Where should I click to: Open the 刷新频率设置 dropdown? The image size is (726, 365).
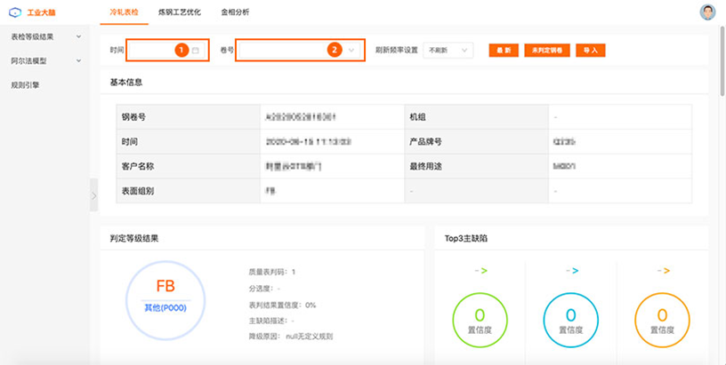coord(448,51)
